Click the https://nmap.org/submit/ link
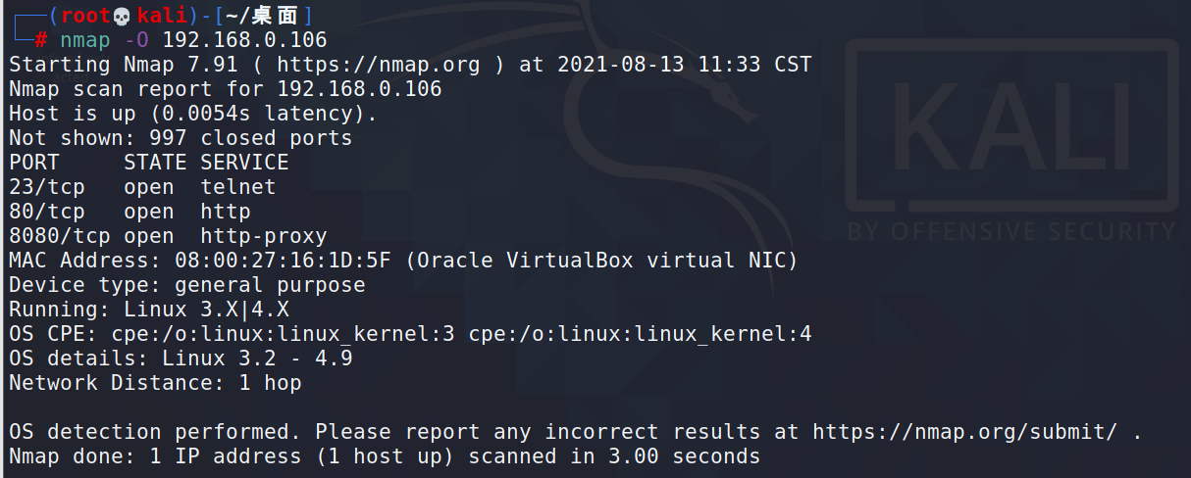Image resolution: width=1191 pixels, height=478 pixels. [x=965, y=432]
